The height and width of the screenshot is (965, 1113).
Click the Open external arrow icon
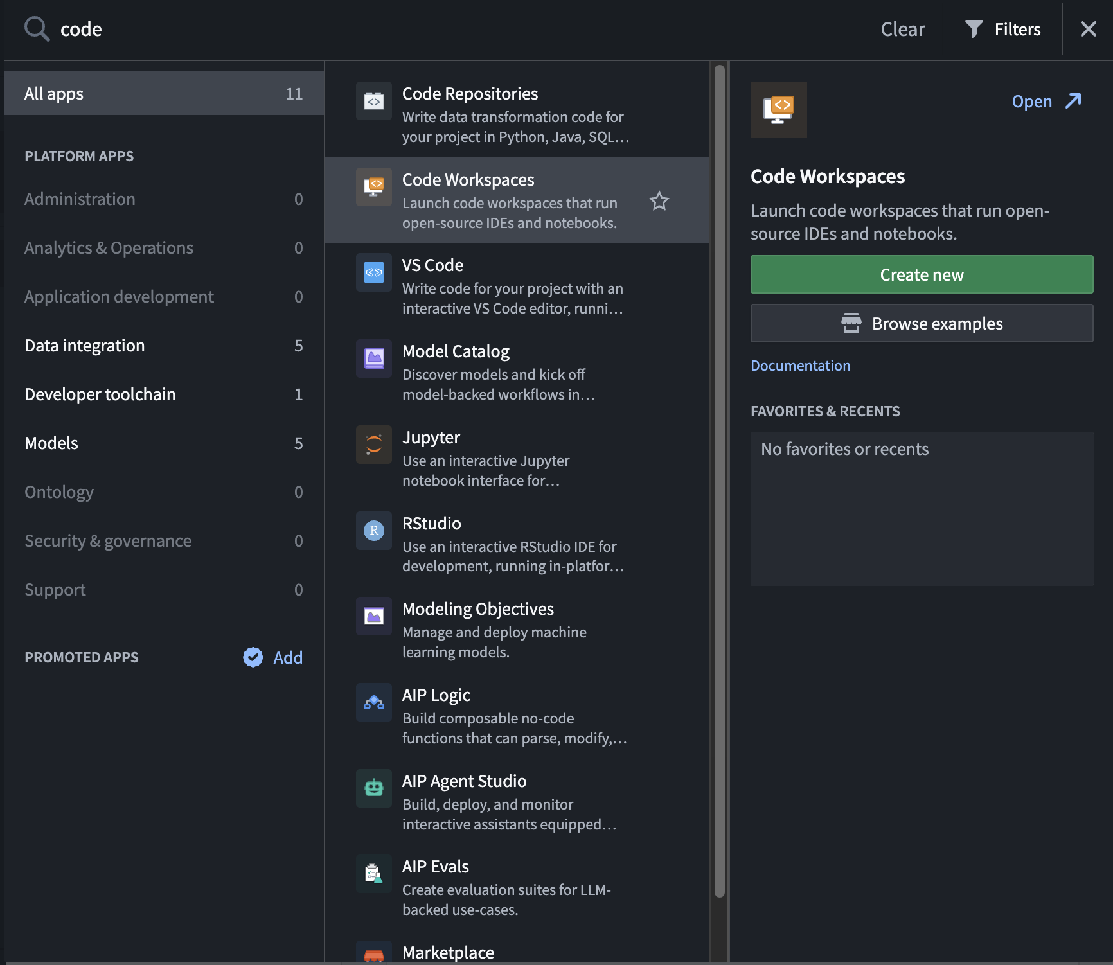click(x=1073, y=101)
